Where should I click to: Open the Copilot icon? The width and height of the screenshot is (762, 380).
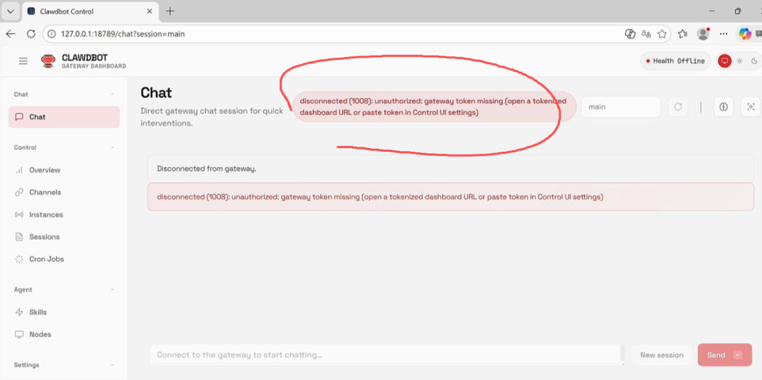point(745,33)
